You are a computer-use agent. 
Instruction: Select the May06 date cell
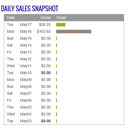tap(26, 100)
